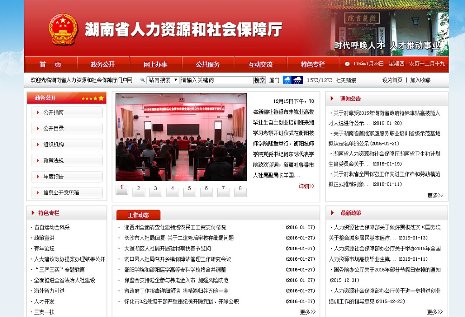Screen dimensions: 465x317
Task: Open 公共服务 navigation menu
Action: pos(208,64)
